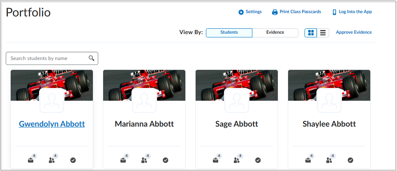This screenshot has width=397, height=171.
Task: Open Gwendolyn Abbott's portfolio link
Action: [x=52, y=124]
